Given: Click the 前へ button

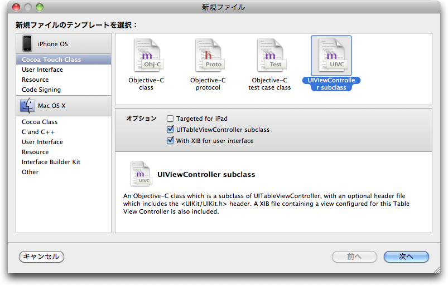Looking at the screenshot, I should point(354,257).
